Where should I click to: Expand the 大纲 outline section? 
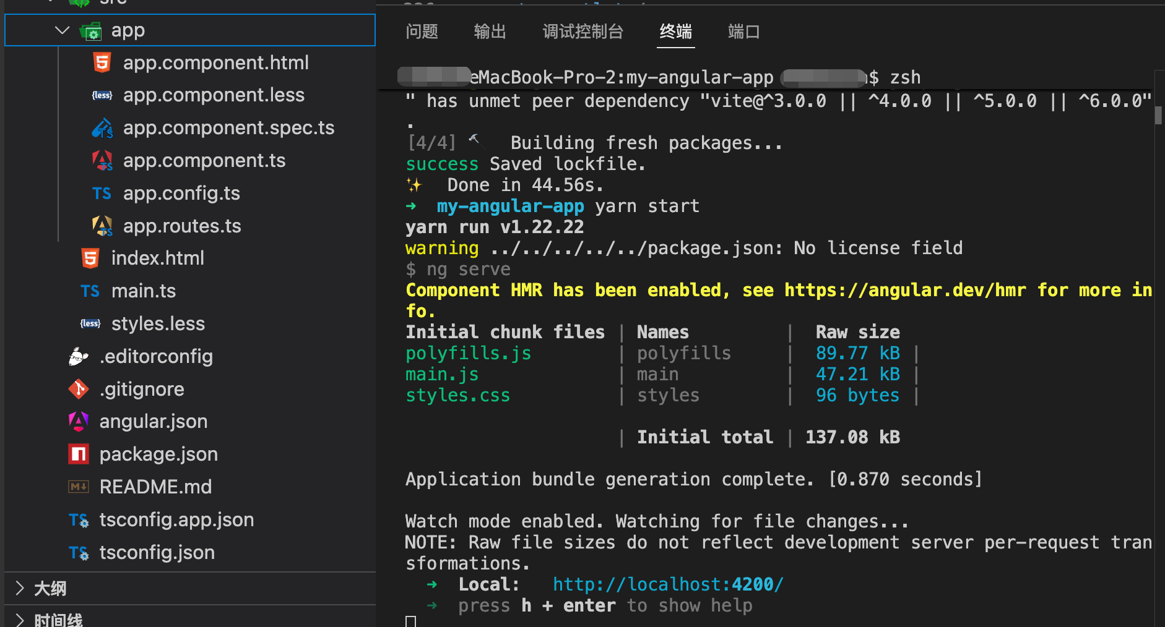19,588
